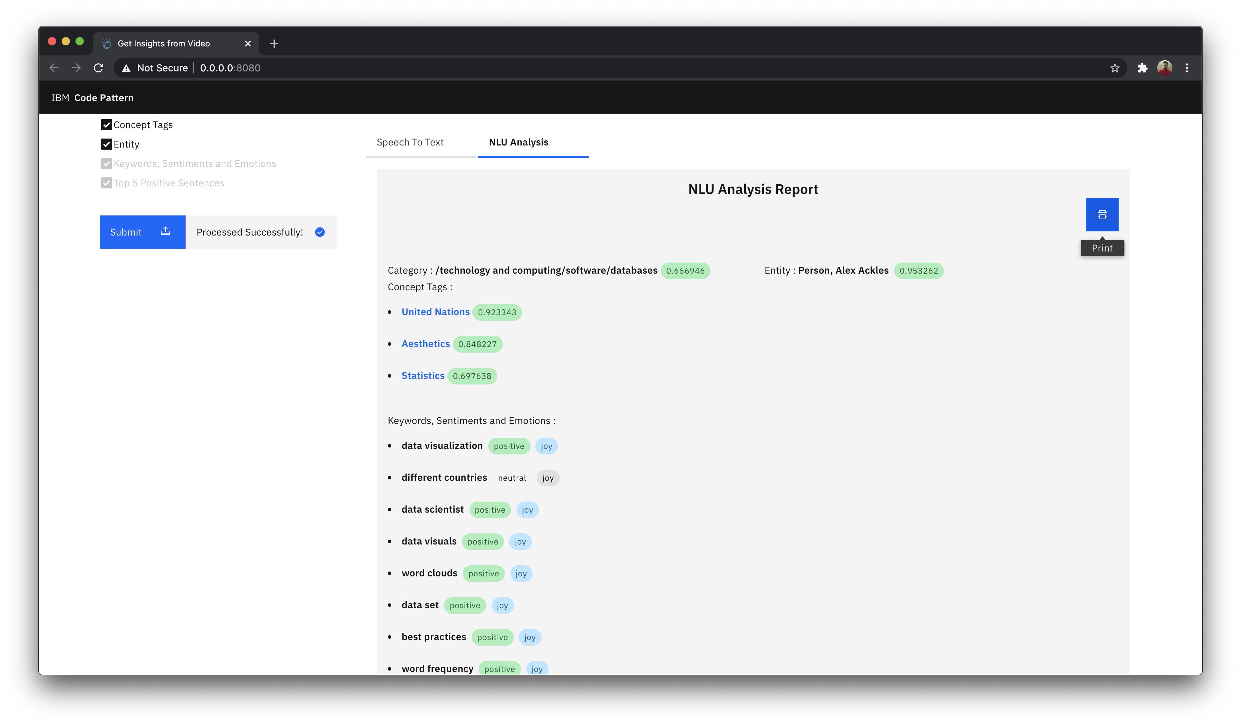Uncheck the Concept Tags checkbox

tap(106, 125)
